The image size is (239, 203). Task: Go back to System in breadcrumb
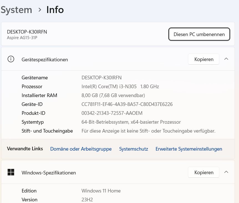(16, 10)
